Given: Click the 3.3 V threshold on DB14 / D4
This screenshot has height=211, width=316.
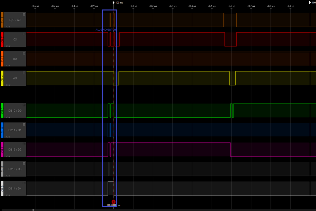Looking at the screenshot, I should [x=8, y=195].
